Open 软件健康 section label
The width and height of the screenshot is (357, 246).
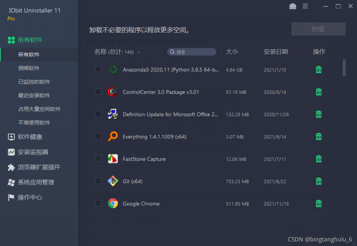click(x=30, y=137)
